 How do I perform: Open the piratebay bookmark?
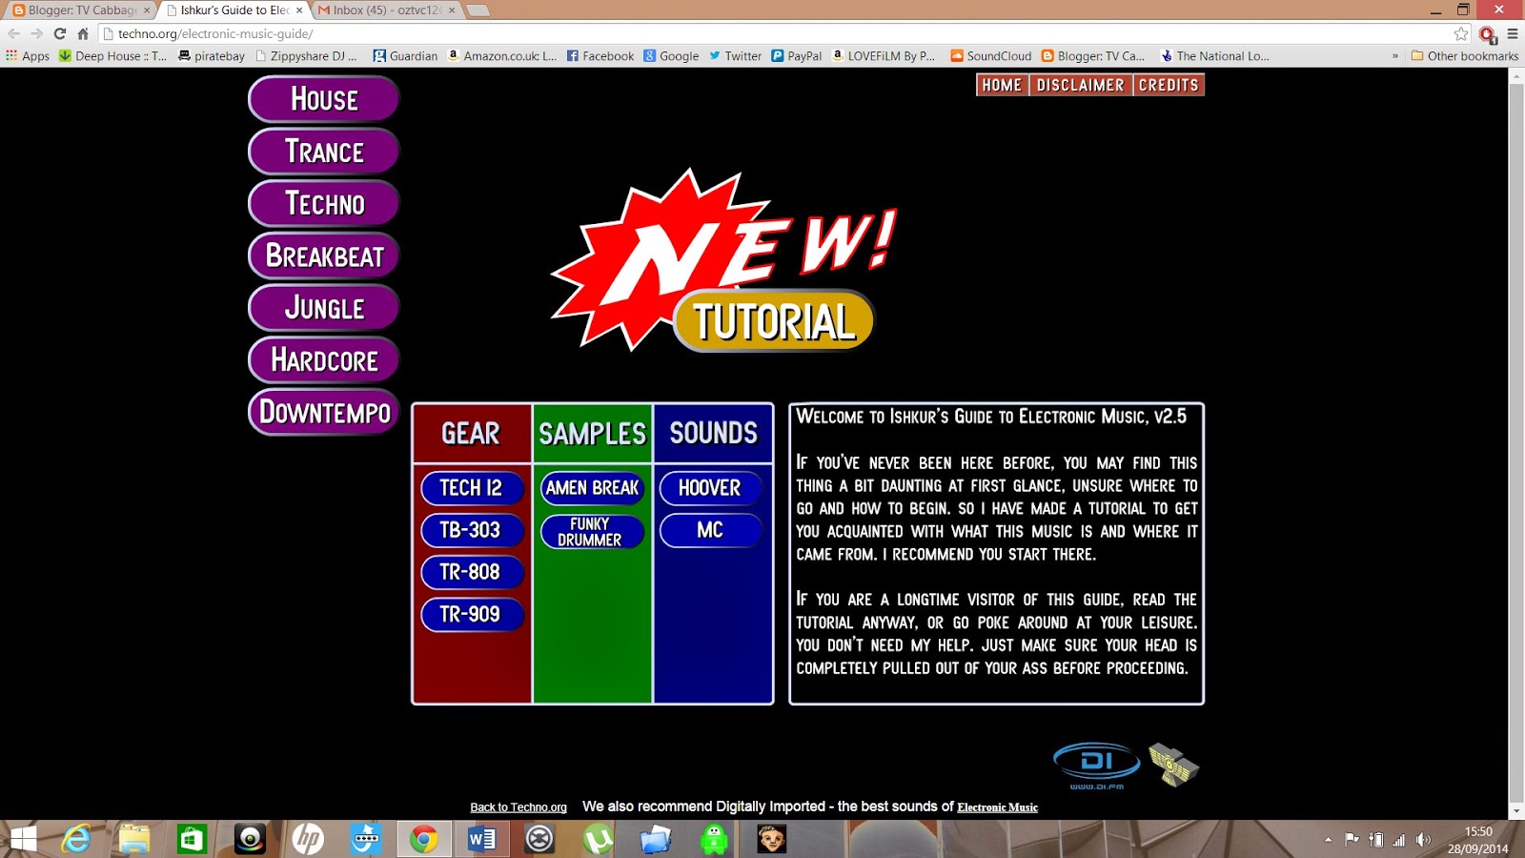pos(212,56)
